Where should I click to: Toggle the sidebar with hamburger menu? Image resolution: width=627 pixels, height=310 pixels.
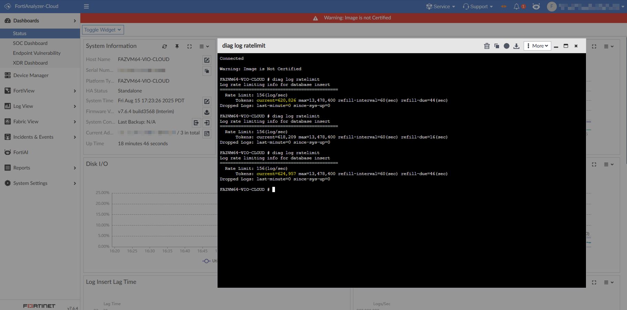86,7
